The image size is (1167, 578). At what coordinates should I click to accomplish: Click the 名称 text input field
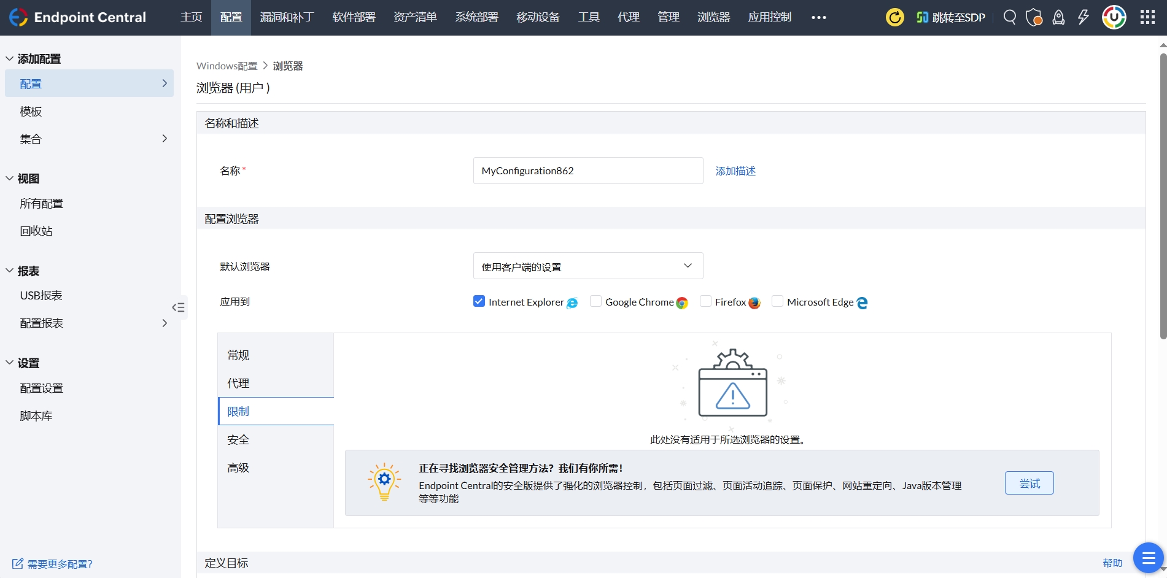coord(587,171)
